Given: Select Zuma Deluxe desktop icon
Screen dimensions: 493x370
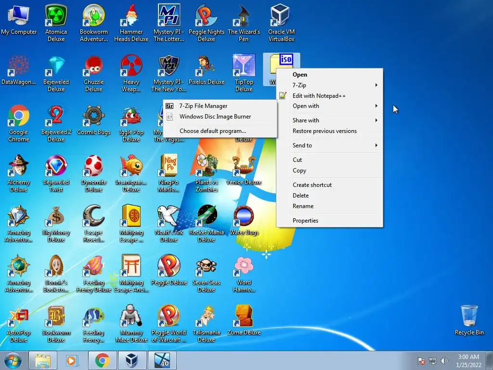Looking at the screenshot, I should (244, 320).
